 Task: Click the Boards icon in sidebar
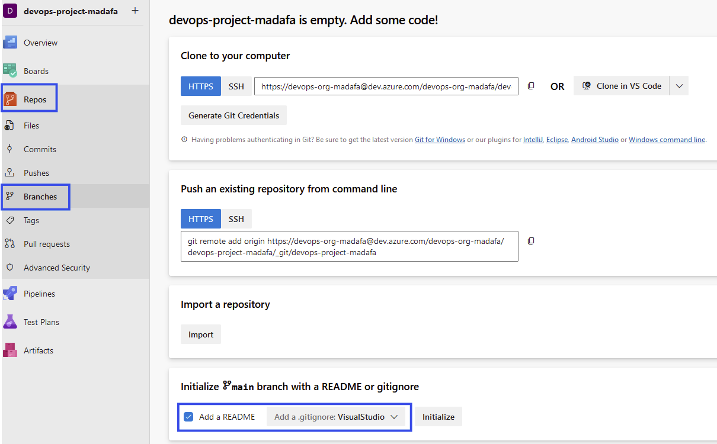pos(10,71)
